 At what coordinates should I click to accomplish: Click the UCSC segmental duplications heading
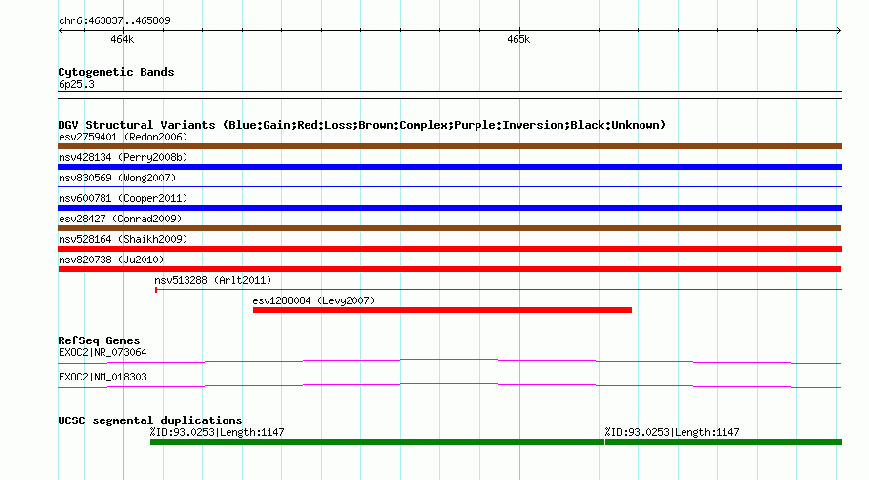coord(150,420)
